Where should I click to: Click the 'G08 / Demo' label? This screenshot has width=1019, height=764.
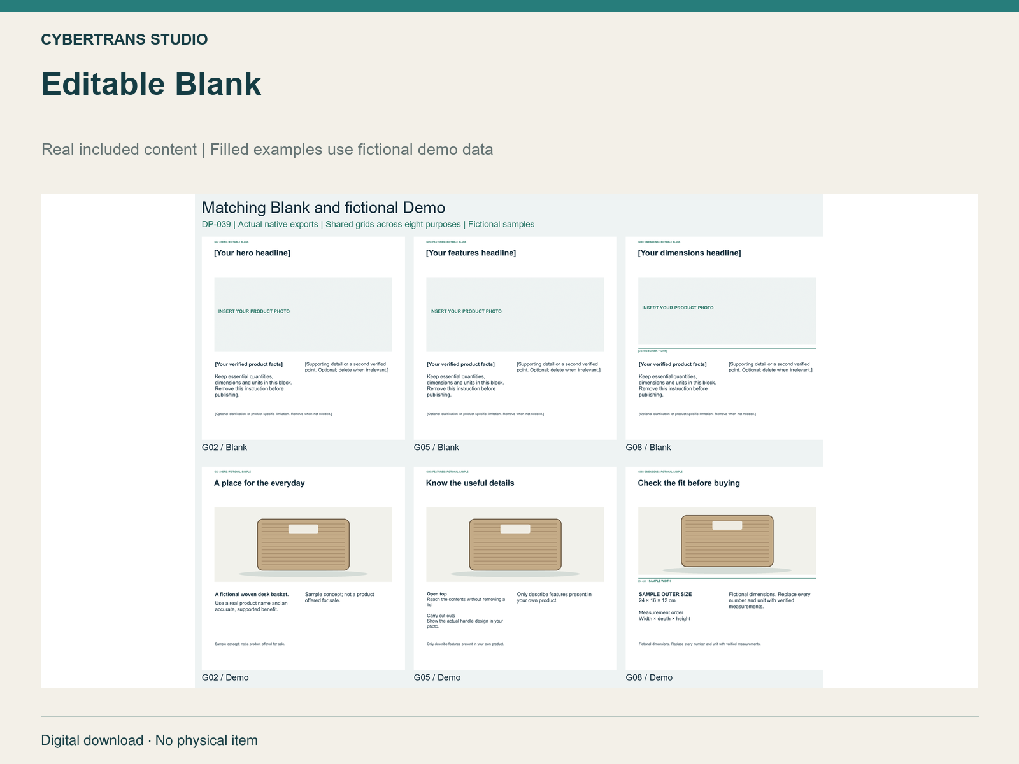(x=649, y=677)
